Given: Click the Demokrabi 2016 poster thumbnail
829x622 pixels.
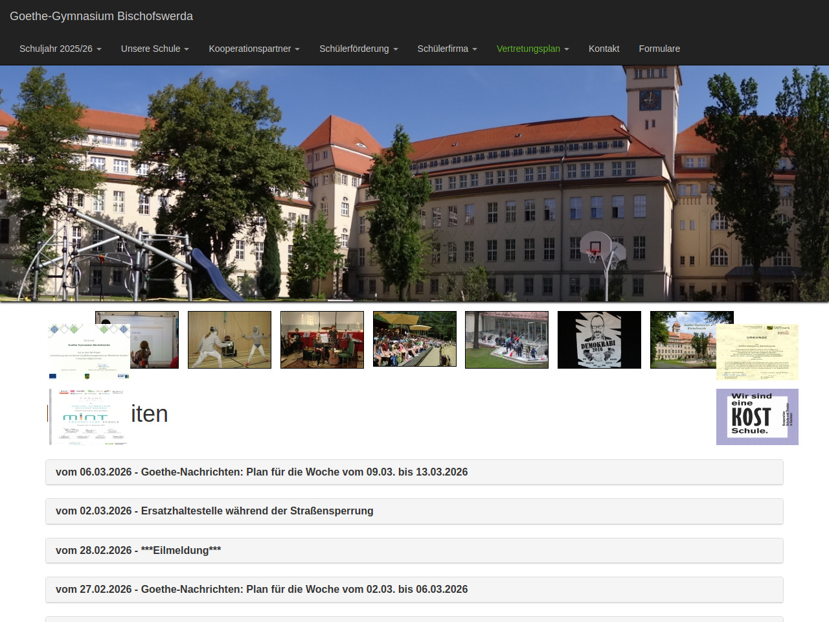Looking at the screenshot, I should [x=599, y=340].
